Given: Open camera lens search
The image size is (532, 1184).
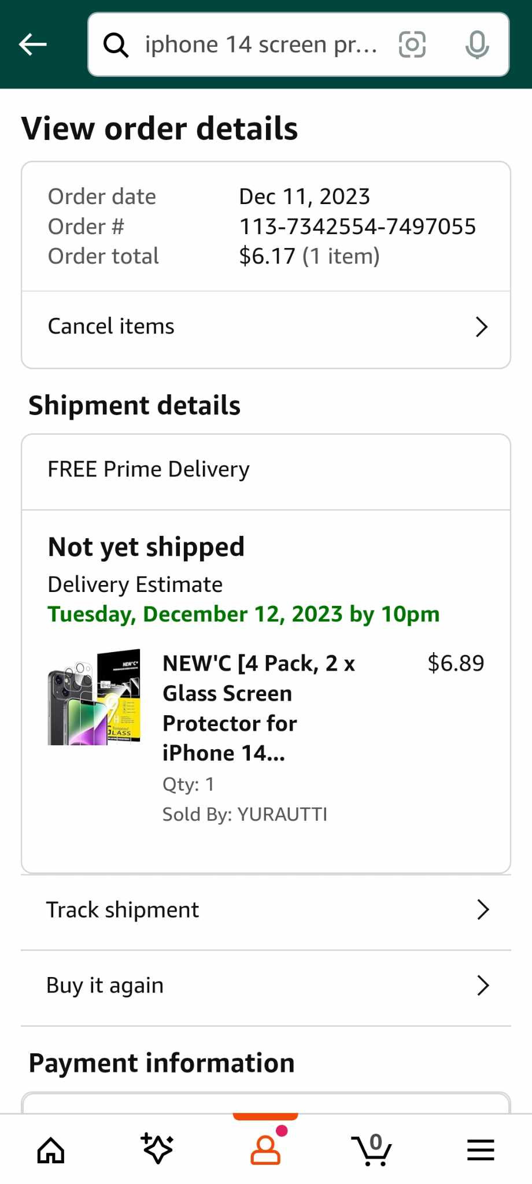Looking at the screenshot, I should click(412, 45).
